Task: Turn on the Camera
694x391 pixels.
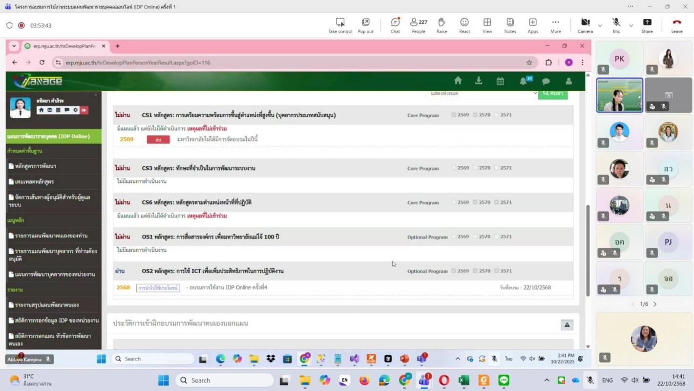Action: pos(585,25)
